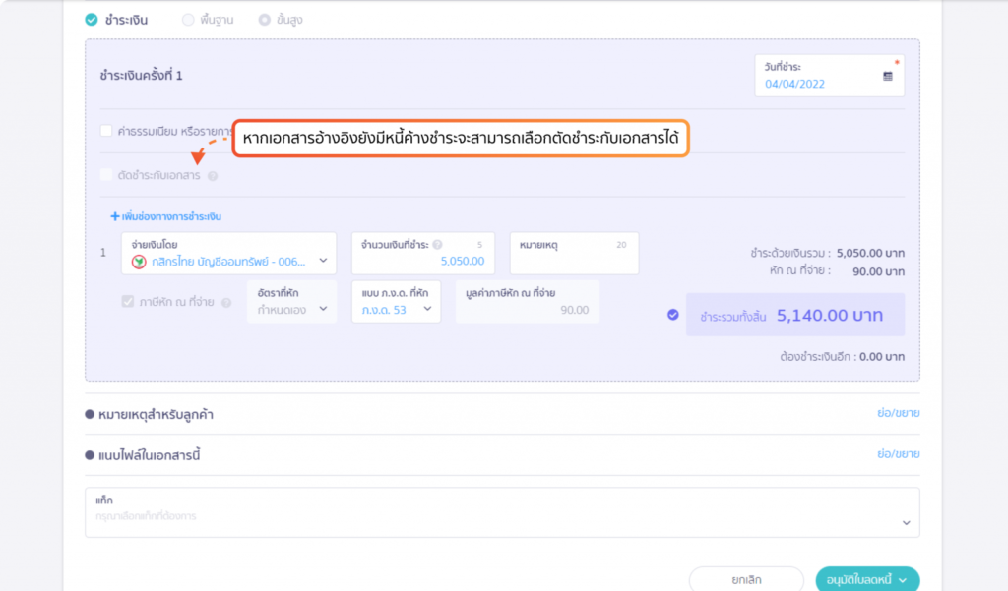
Task: Toggle the ภาษีหัก ณ ที่จ่าย checkbox
Action: tap(128, 301)
